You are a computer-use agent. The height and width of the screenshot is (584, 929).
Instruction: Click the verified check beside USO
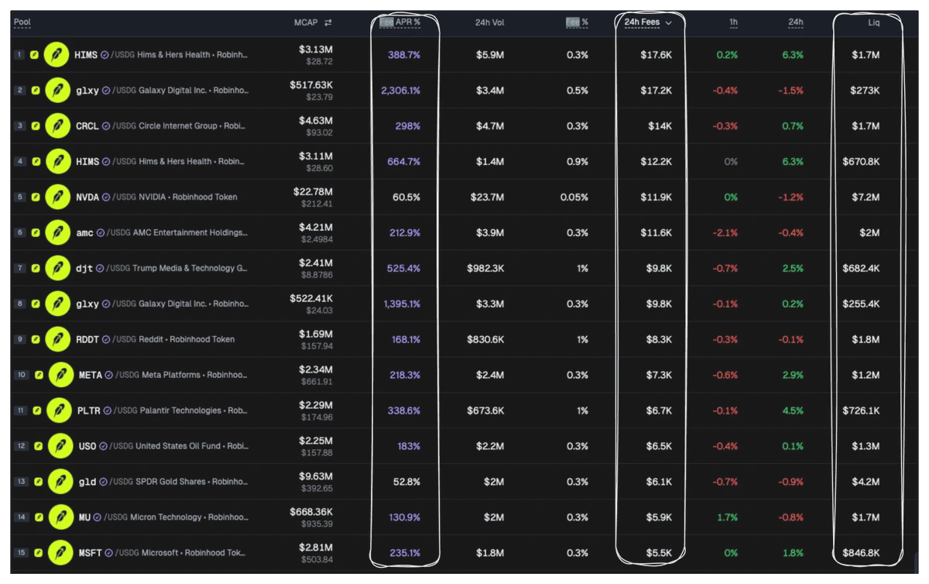pyautogui.click(x=104, y=446)
